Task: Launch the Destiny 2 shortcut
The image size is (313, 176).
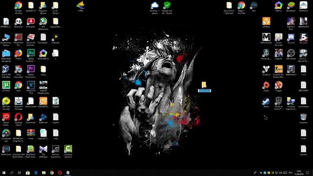Action: point(266,70)
